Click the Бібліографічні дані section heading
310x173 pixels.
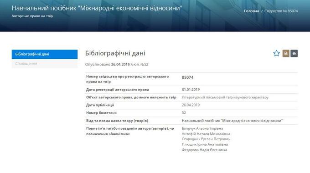pyautogui.click(x=115, y=53)
